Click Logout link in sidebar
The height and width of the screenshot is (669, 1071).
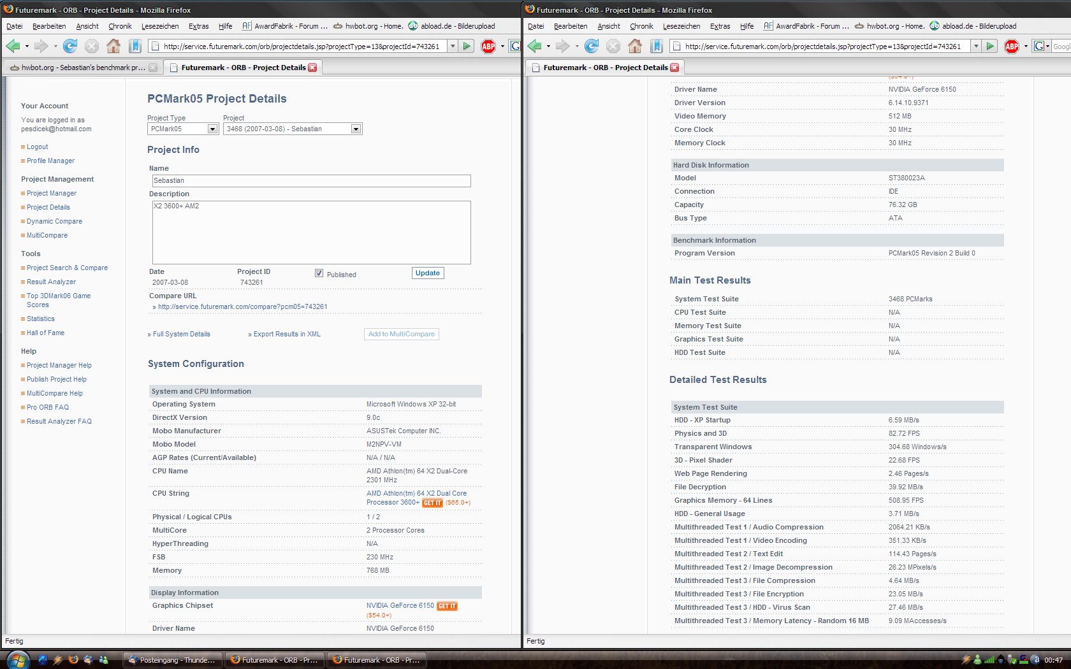click(37, 147)
